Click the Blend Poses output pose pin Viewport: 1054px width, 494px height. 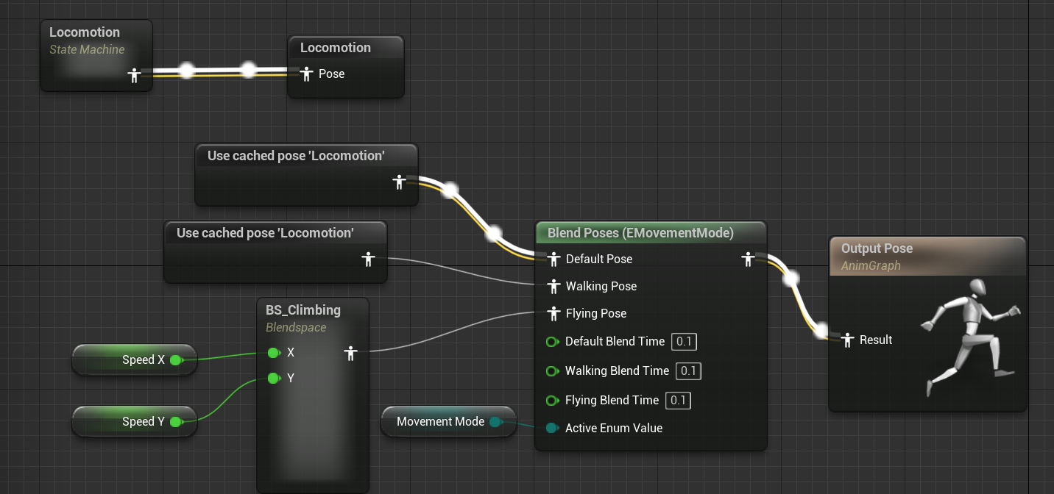pyautogui.click(x=748, y=259)
